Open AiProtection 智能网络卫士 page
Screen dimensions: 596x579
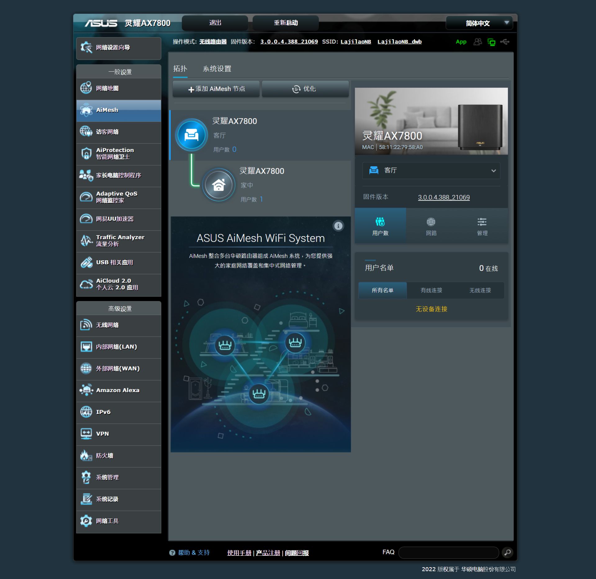tap(119, 154)
